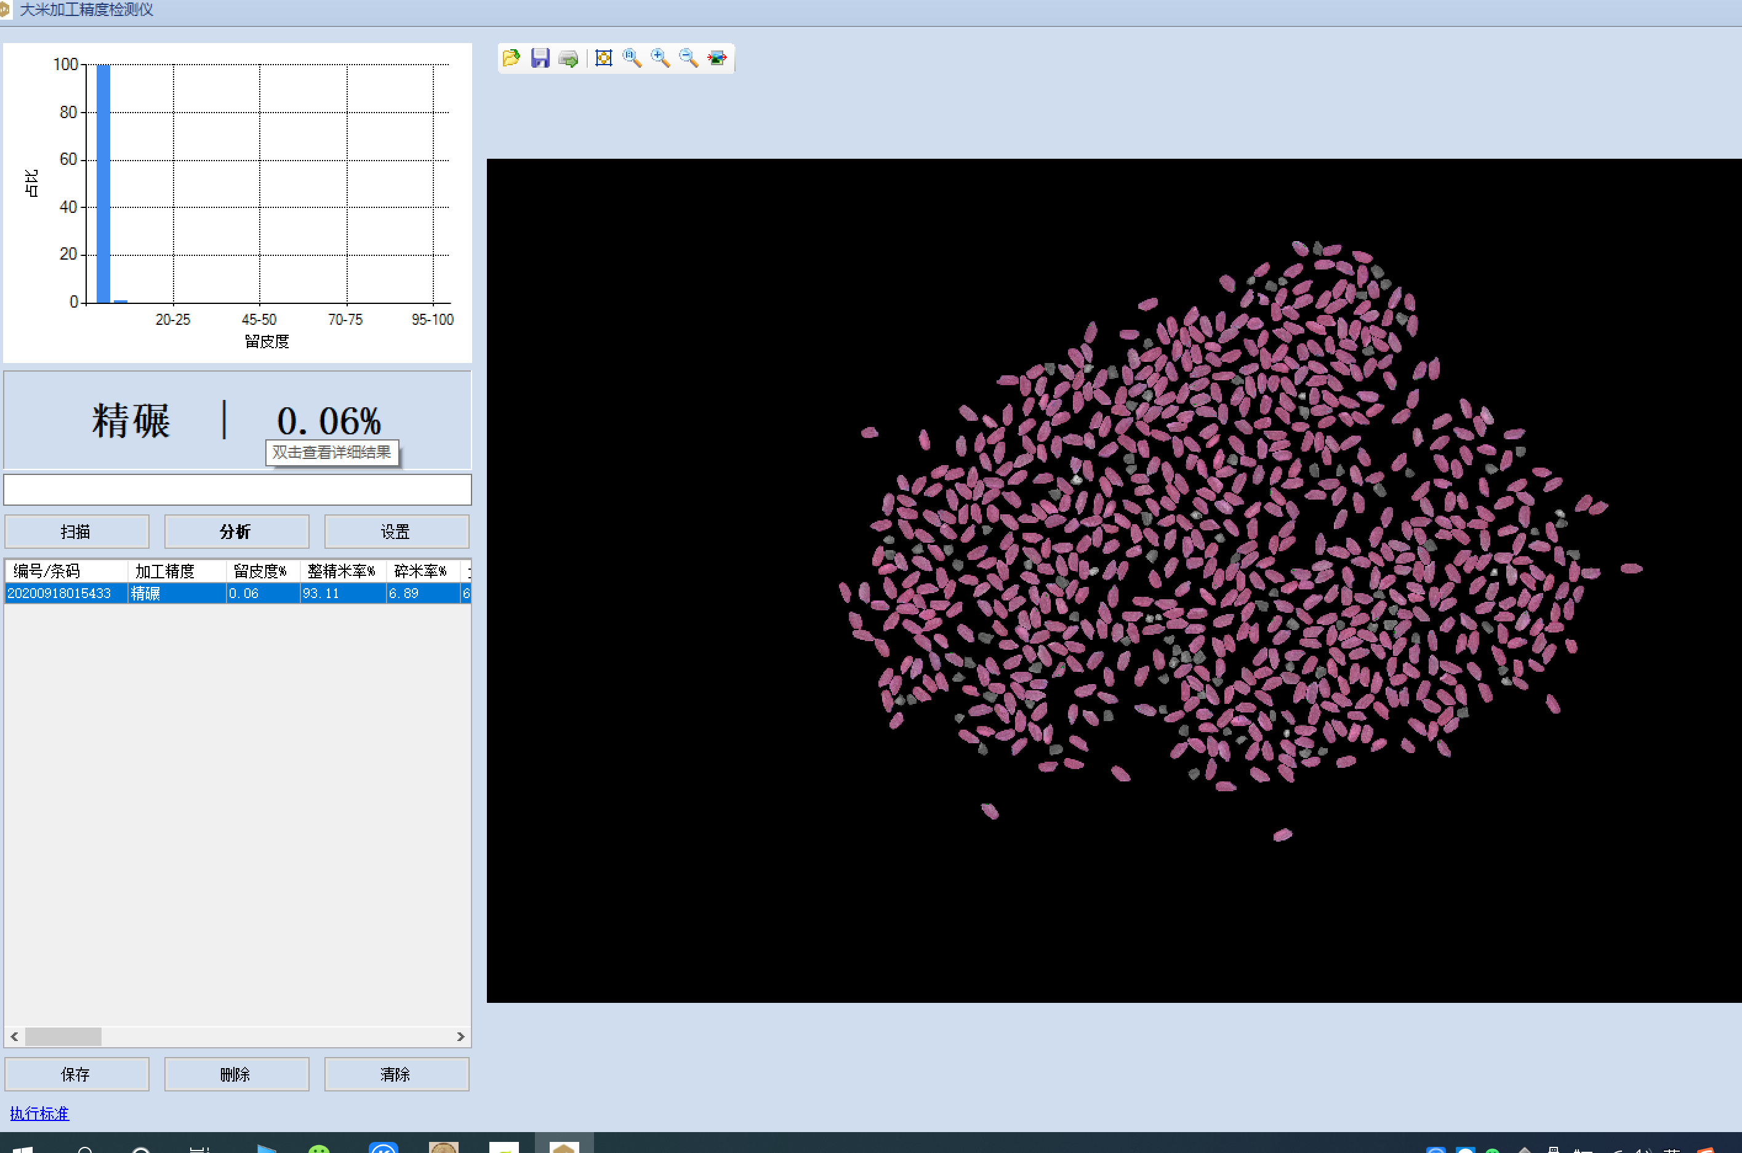Open the 执行标准 link
This screenshot has width=1742, height=1153.
pos(40,1113)
